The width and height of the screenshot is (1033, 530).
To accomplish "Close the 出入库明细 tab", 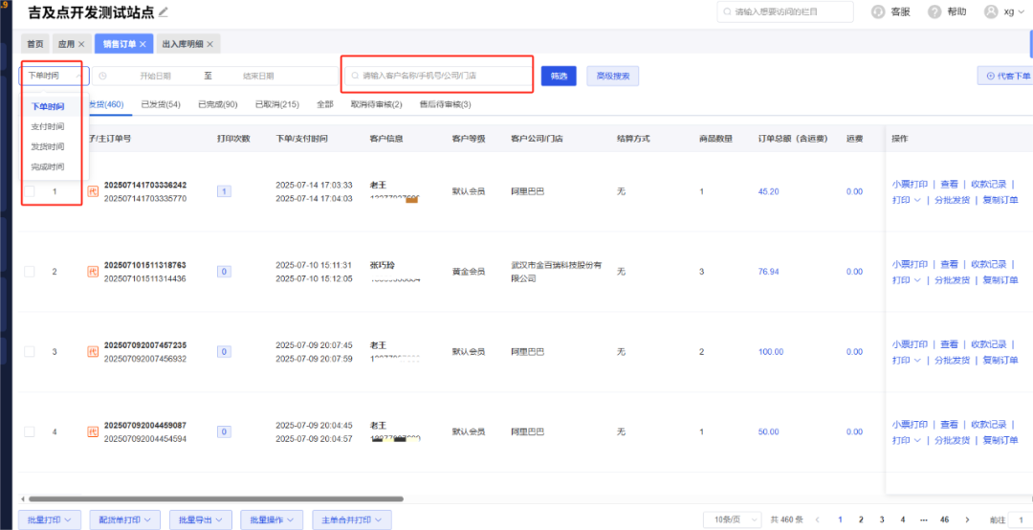I will point(210,44).
